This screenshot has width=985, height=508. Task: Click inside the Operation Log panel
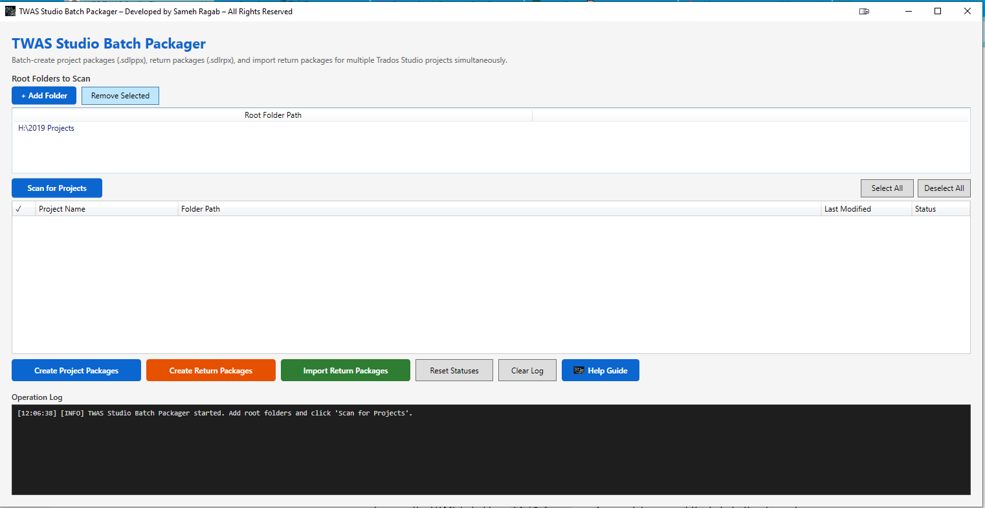click(x=492, y=450)
